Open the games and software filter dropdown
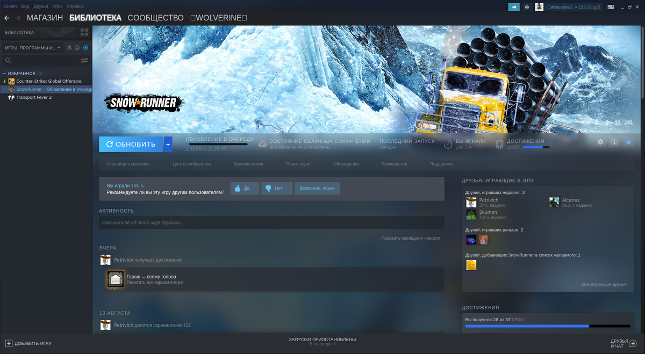The image size is (645, 354). click(x=33, y=48)
